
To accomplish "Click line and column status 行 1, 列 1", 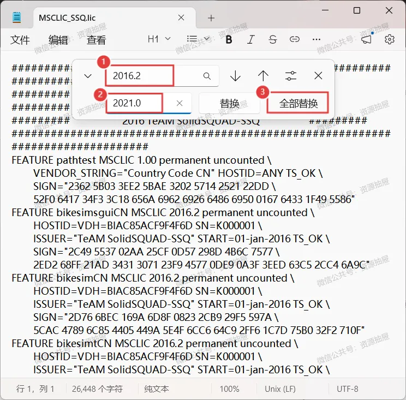I will (35, 389).
